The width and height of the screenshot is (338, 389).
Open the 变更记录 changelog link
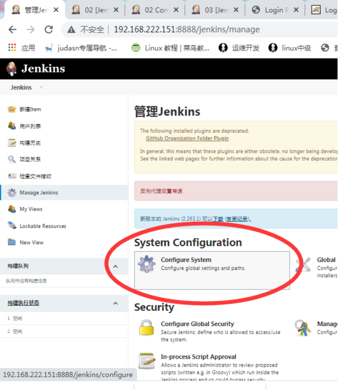[x=237, y=219]
